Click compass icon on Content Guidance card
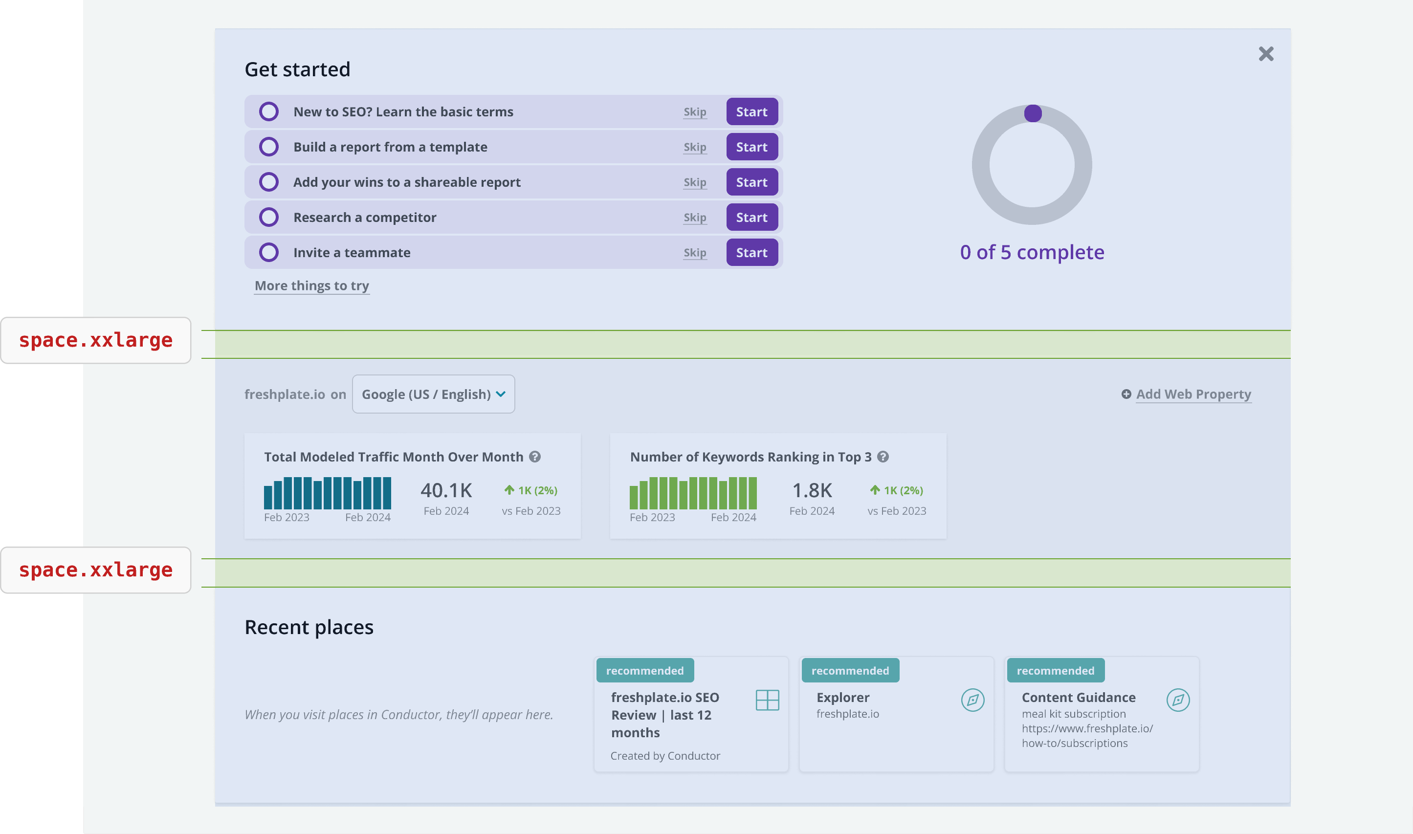 pos(1178,700)
